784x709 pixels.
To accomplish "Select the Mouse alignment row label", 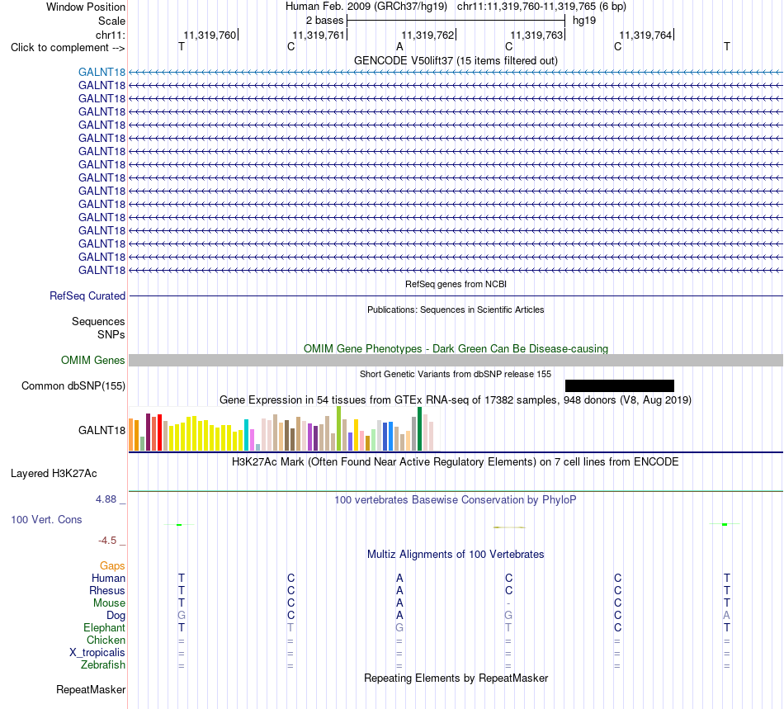I will pyautogui.click(x=109, y=603).
